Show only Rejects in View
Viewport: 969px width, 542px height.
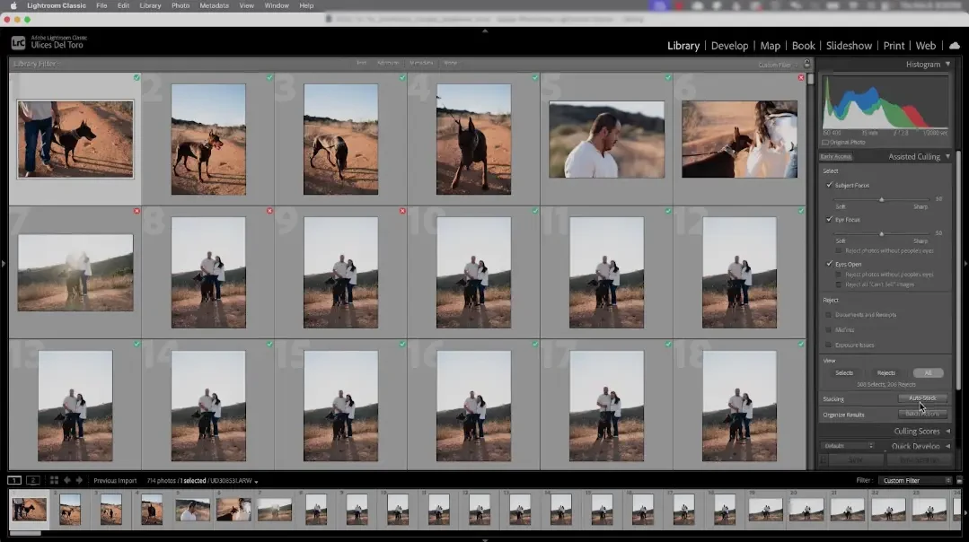[886, 373]
